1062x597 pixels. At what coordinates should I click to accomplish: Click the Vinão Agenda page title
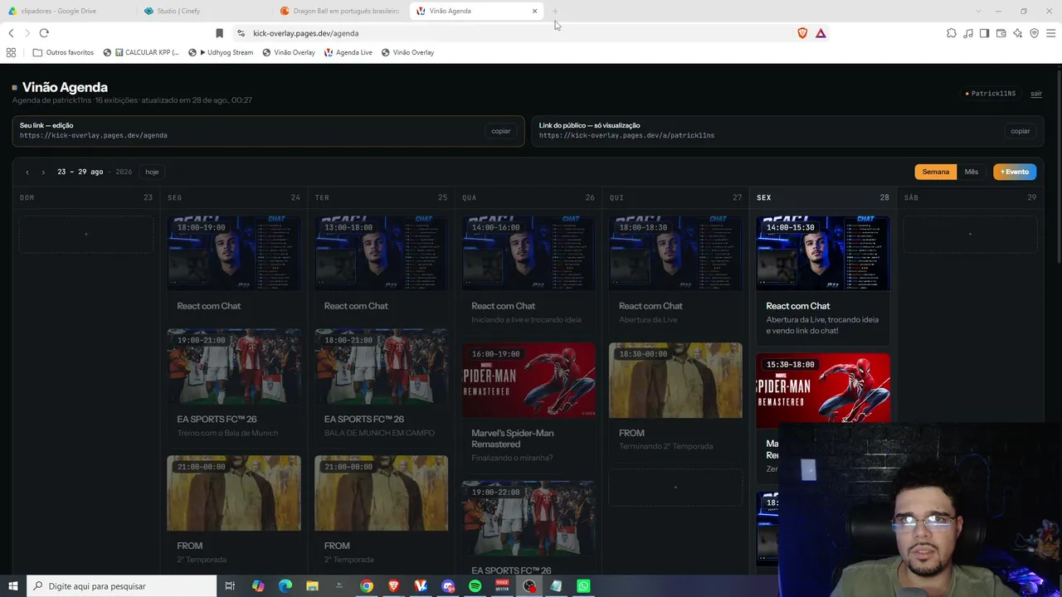(x=65, y=87)
